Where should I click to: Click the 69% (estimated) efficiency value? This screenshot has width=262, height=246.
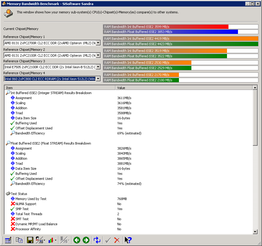tap(129, 133)
